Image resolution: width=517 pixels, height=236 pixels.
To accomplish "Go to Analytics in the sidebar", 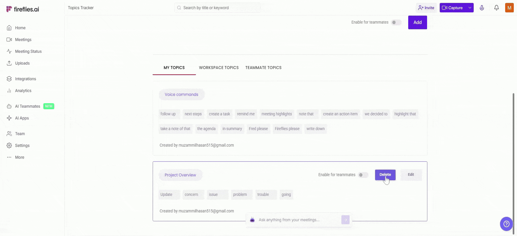I will [x=23, y=91].
